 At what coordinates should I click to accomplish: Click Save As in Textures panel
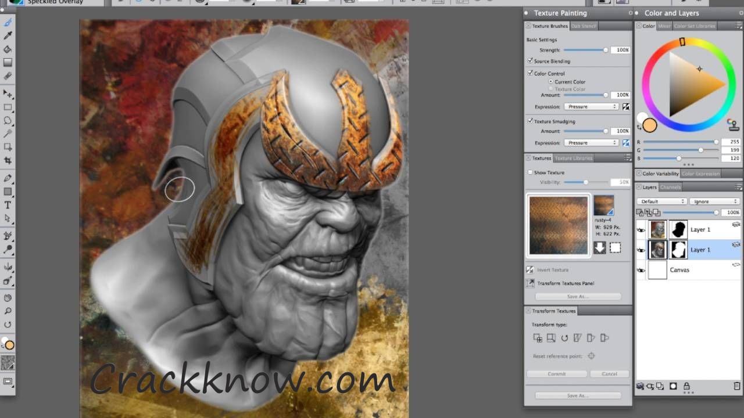[578, 297]
